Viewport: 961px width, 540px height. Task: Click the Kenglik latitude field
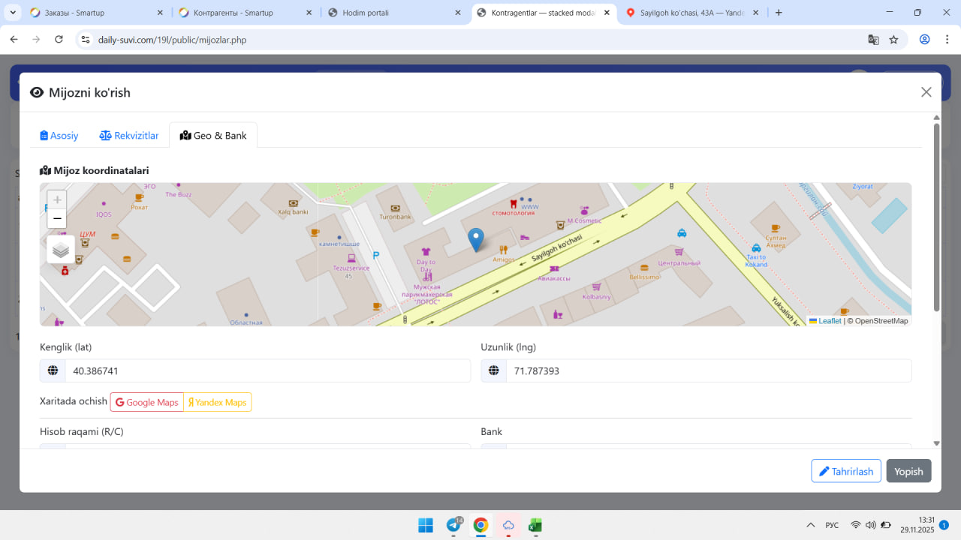click(267, 370)
